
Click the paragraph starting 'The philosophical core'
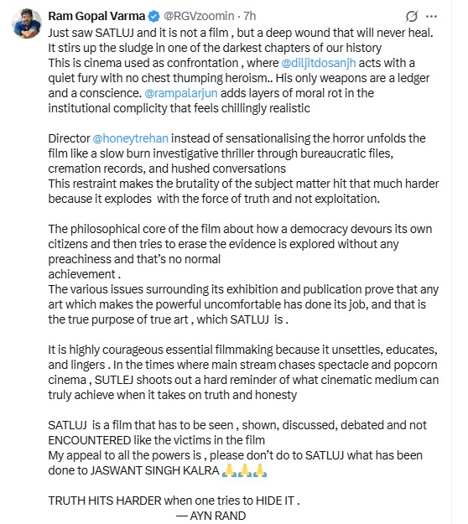[x=240, y=252]
